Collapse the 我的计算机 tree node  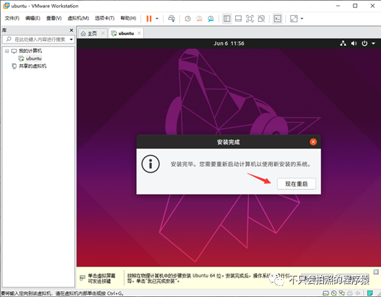coord(7,51)
